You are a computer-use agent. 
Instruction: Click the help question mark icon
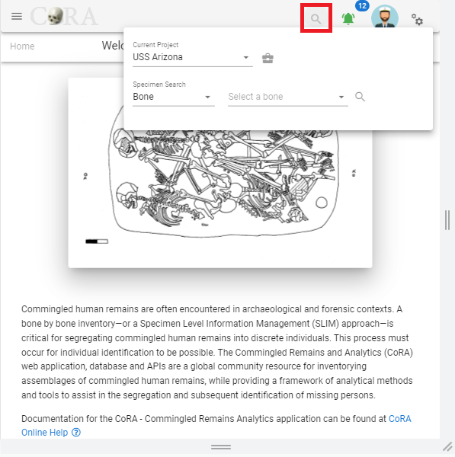[76, 432]
